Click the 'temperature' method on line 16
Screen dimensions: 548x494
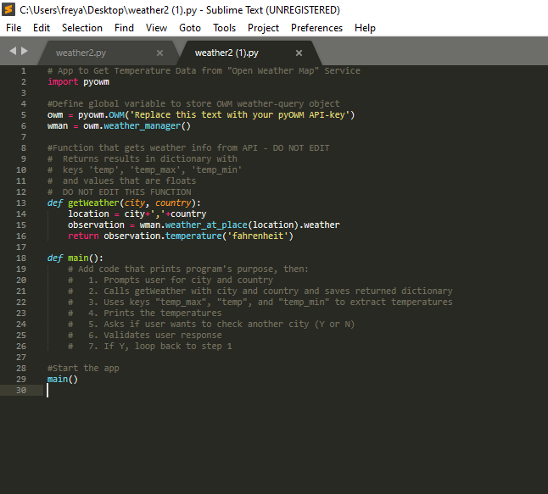193,236
